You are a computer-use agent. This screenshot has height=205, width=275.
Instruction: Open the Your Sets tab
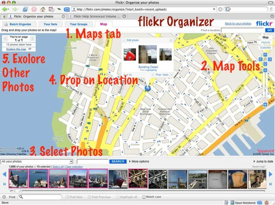[x=50, y=24]
